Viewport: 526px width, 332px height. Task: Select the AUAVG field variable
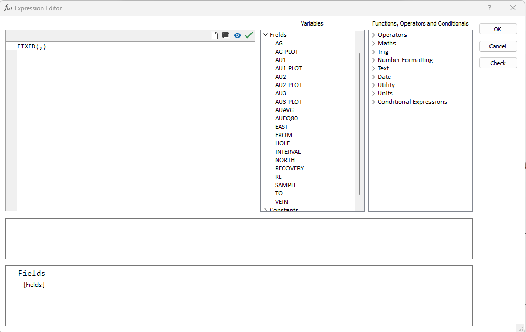[284, 110]
